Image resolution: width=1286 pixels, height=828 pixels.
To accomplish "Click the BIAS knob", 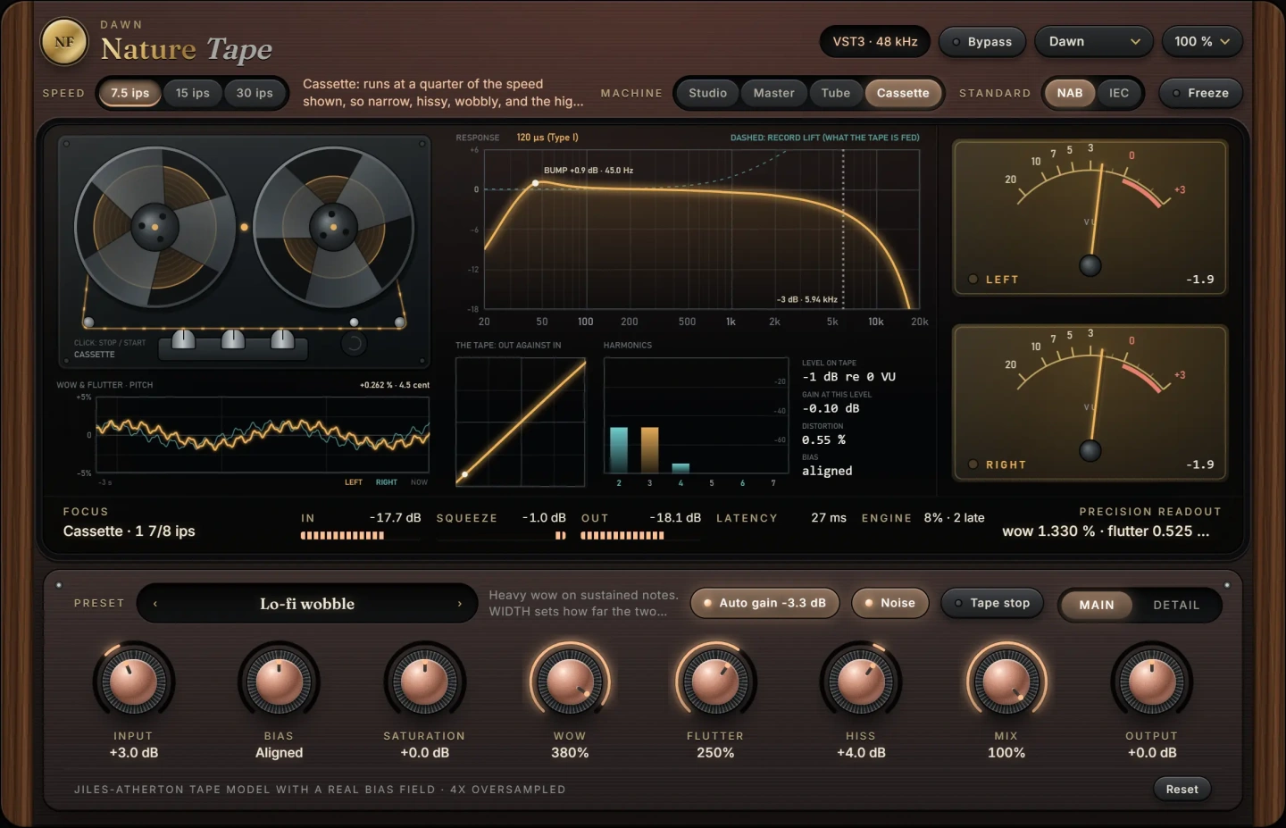I will pyautogui.click(x=279, y=682).
